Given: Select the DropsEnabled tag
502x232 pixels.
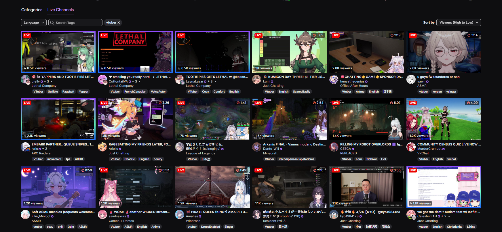Looking at the screenshot, I should [210, 227].
